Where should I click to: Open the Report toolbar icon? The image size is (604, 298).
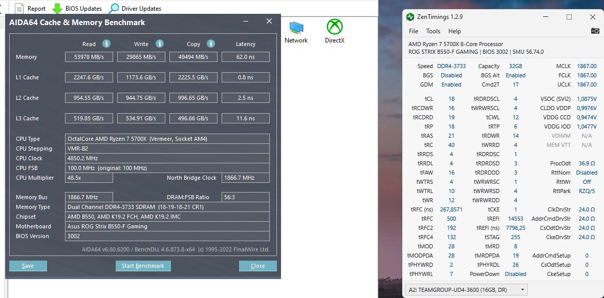(x=19, y=8)
